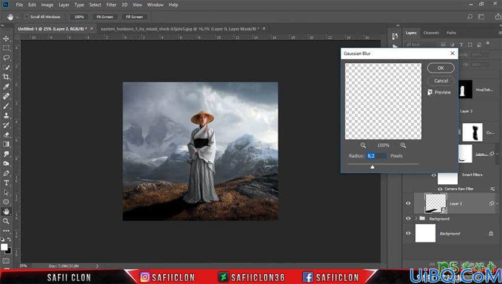
Task: Toggle Smart Filters visibility eye
Action: [x=434, y=175]
